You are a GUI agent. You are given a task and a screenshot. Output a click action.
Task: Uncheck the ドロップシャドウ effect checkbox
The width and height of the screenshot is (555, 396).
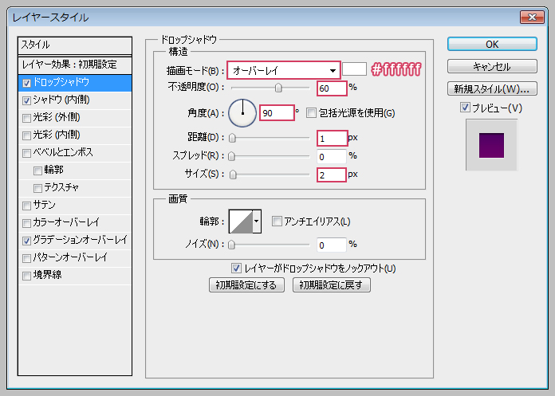click(26, 83)
